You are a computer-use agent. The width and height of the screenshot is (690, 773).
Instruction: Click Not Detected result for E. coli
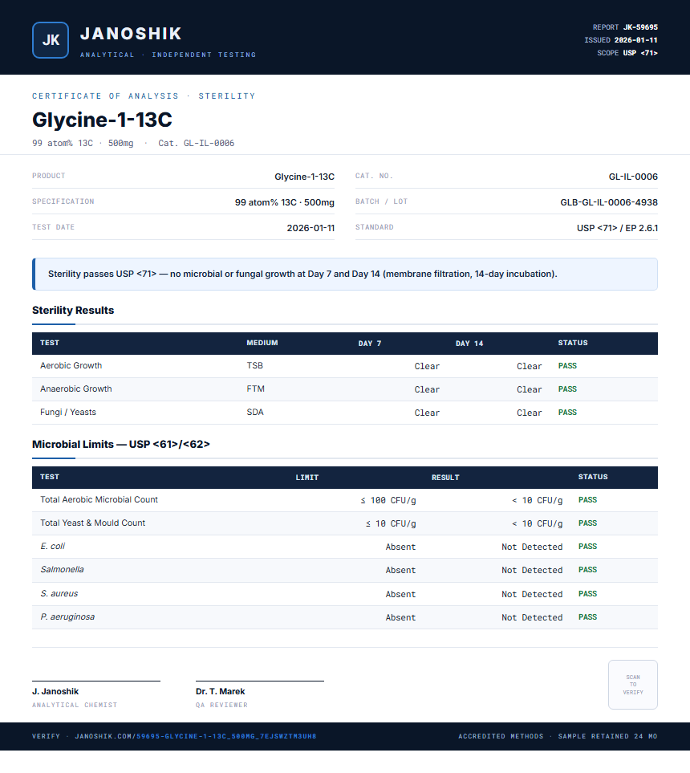click(532, 547)
